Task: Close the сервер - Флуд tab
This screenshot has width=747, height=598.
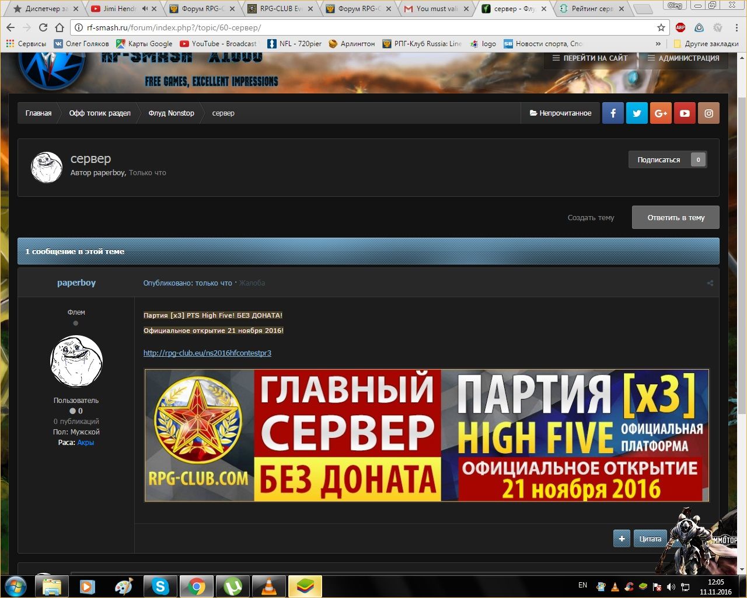Action: (544, 9)
